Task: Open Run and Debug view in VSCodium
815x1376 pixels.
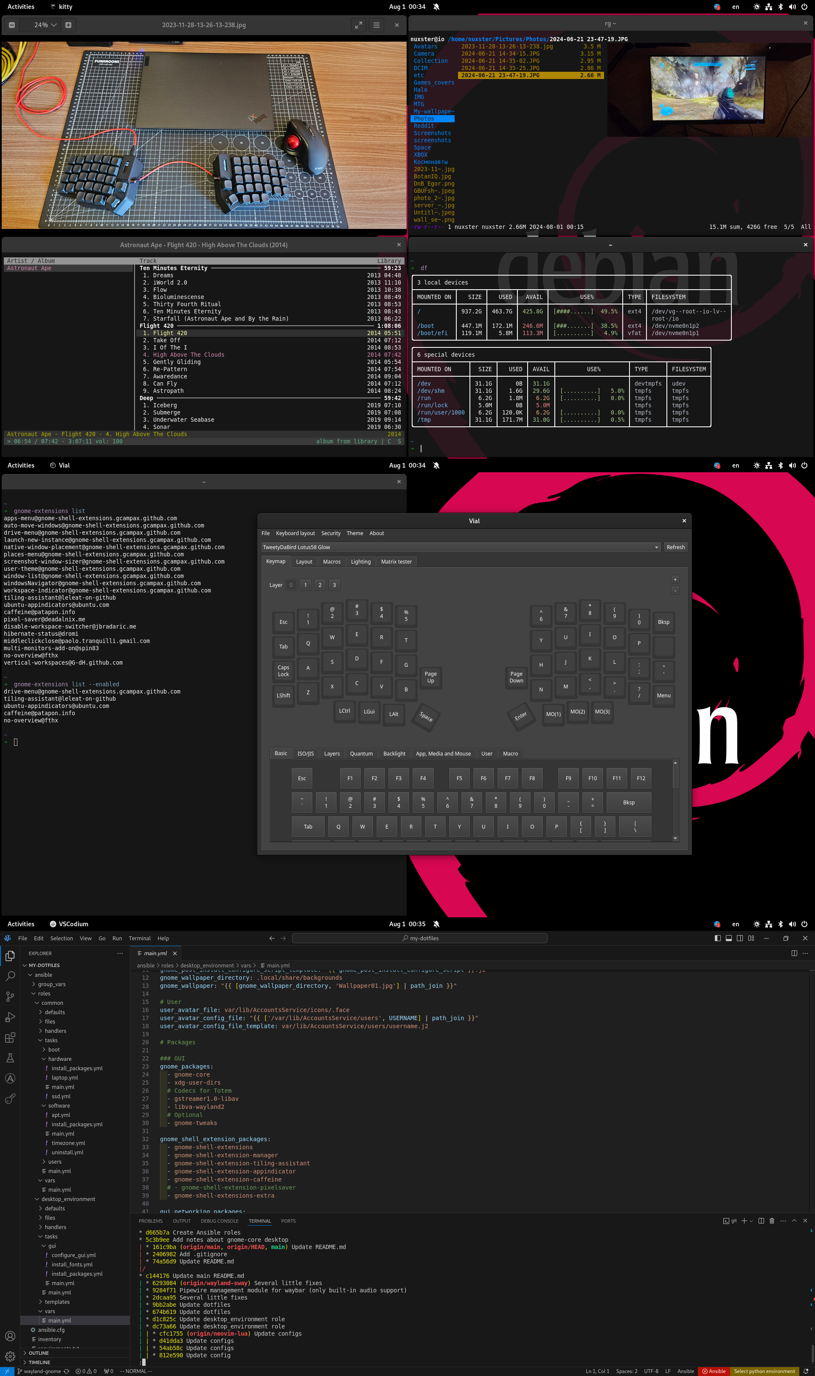Action: pyautogui.click(x=10, y=1017)
